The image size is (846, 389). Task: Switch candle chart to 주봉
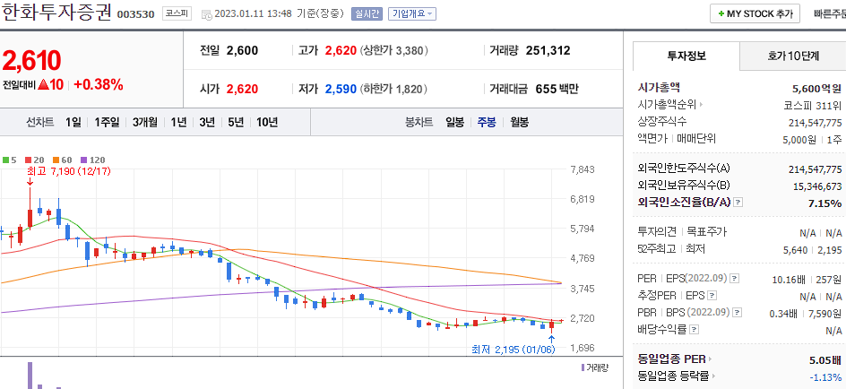[486, 123]
